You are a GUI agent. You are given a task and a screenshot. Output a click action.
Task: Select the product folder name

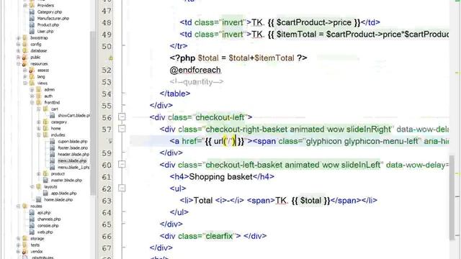(x=58, y=174)
